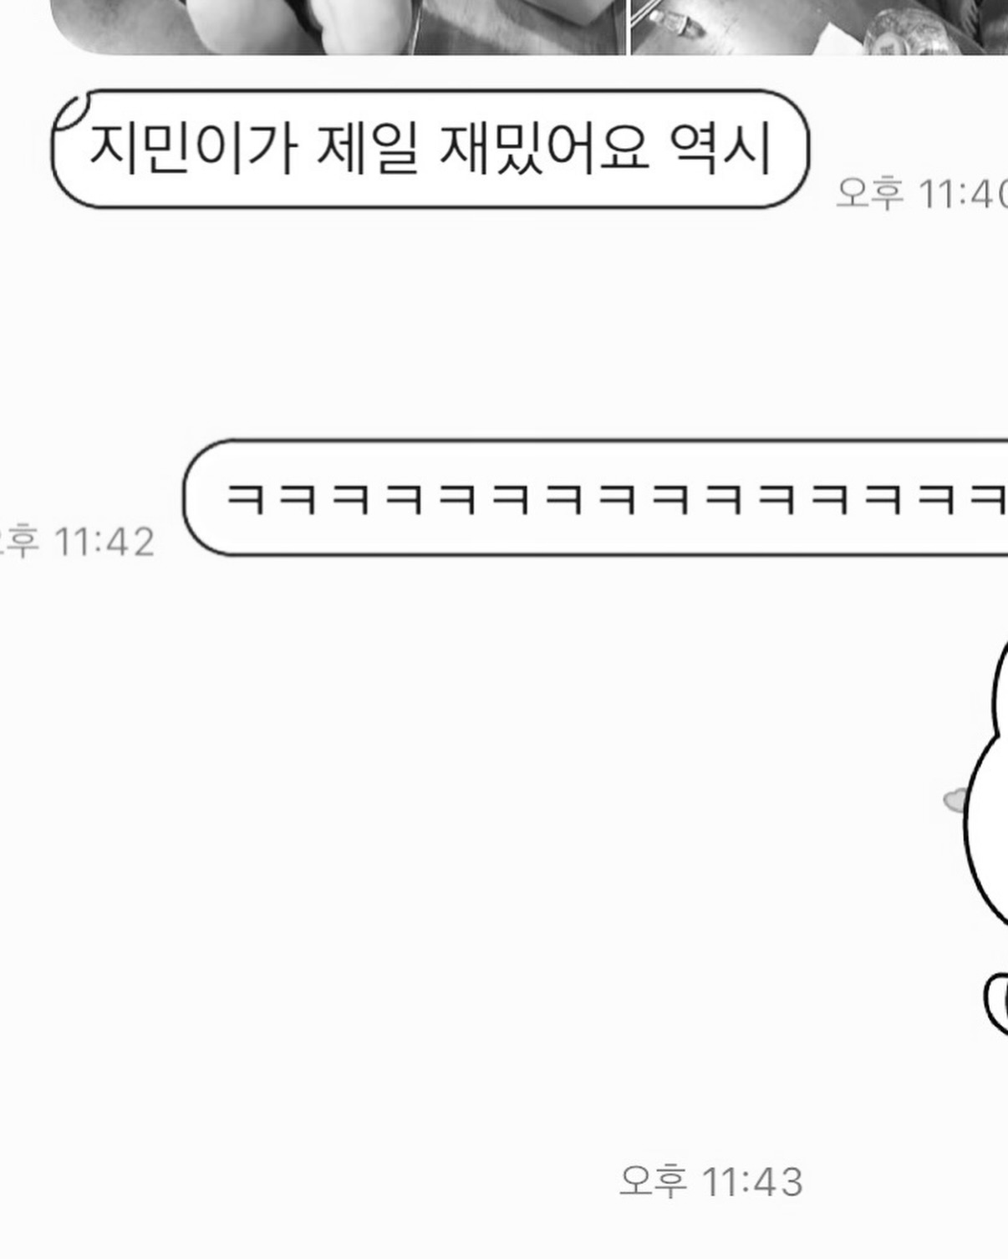This screenshot has height=1259, width=1008.
Task: Click the first ㅋ character in the laughing bubble
Action: coord(247,499)
